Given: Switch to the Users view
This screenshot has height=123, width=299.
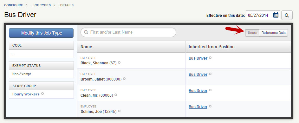Looking at the screenshot, I should tap(252, 33).
